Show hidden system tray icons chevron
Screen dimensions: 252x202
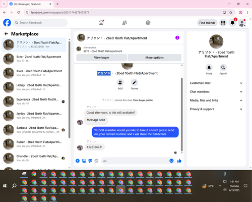coord(220,186)
